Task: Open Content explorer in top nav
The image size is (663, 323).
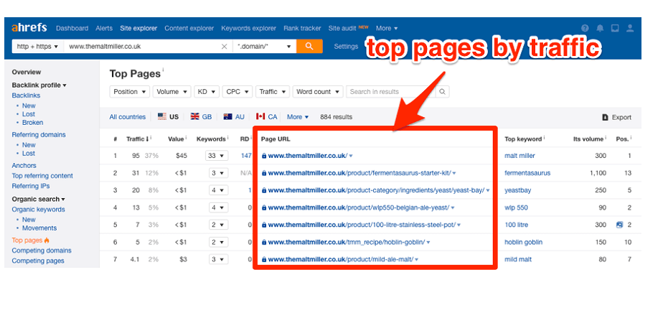Action: coord(189,28)
